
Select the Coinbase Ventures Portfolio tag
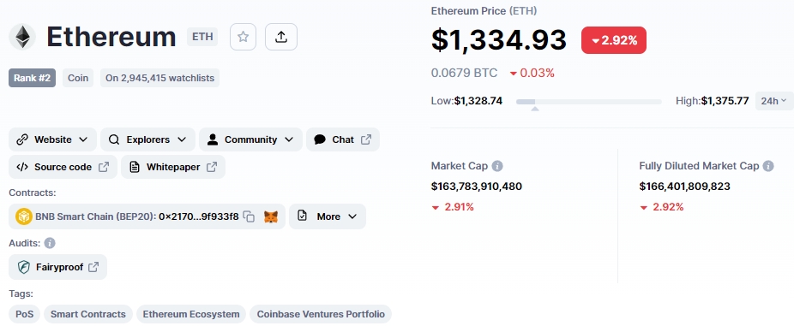tap(321, 314)
